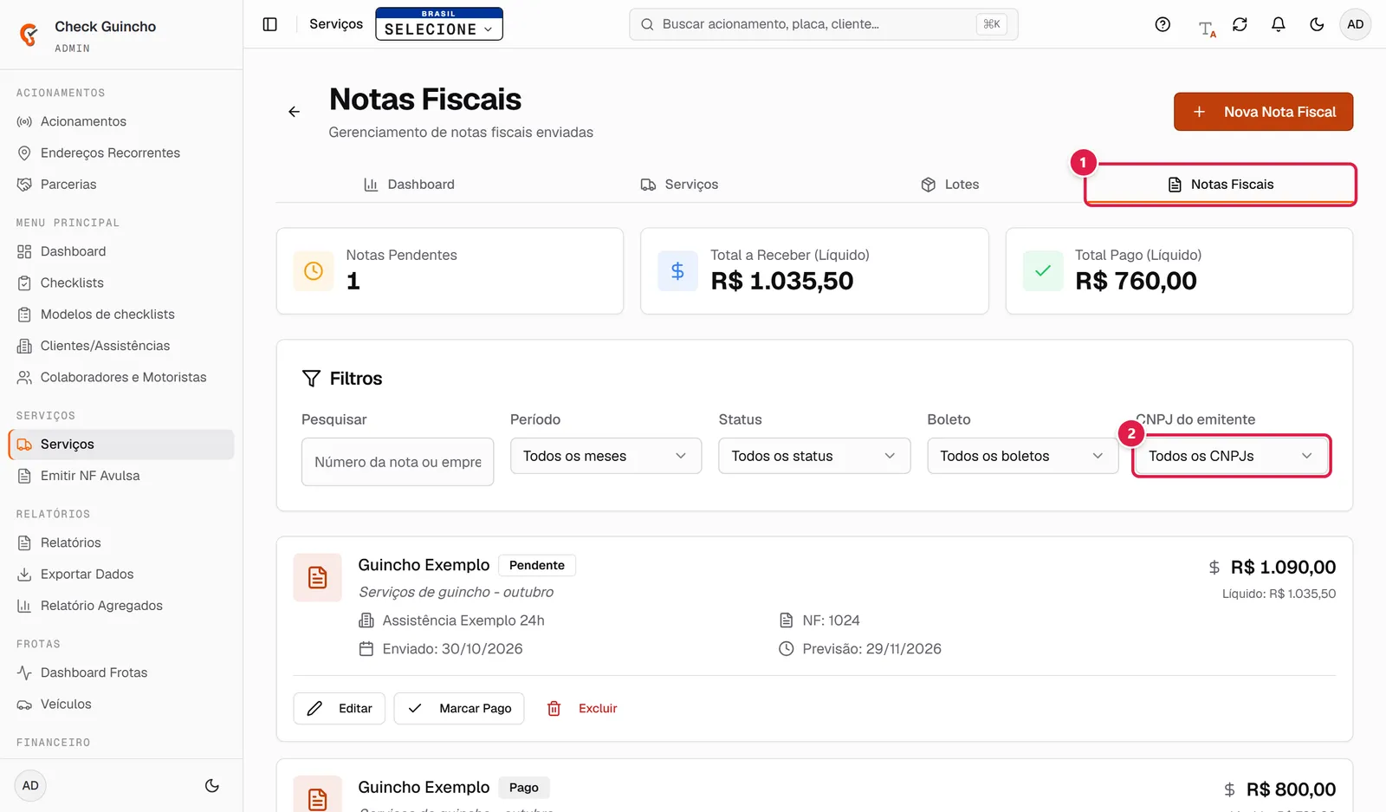This screenshot has height=812, width=1386.
Task: Open Dashboard Frotas in sidebar
Action: [121, 672]
